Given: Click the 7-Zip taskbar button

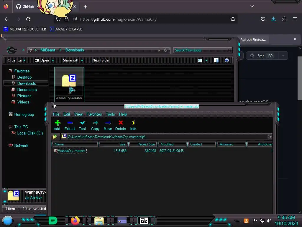Looking at the screenshot, I should pos(144,220).
